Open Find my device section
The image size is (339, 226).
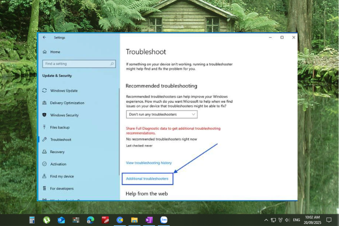[62, 176]
